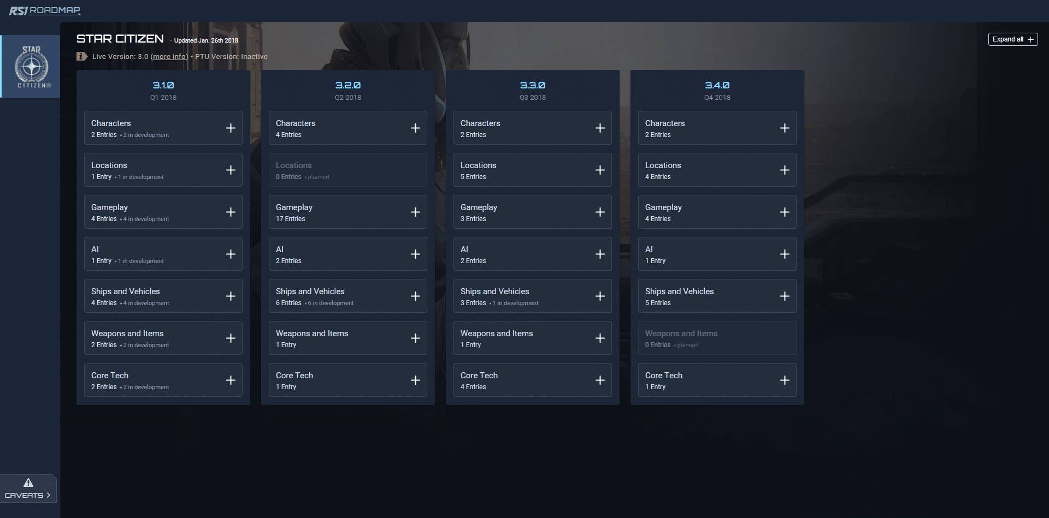Click the info icon beside Live Version
Image resolution: width=1049 pixels, height=518 pixels.
82,56
